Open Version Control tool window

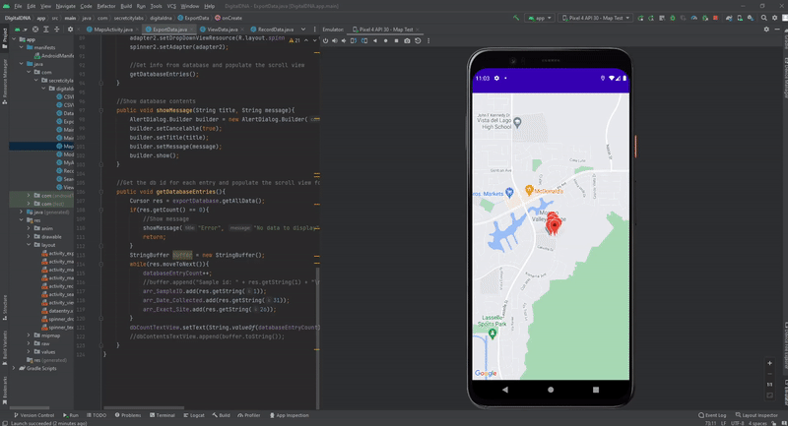coord(33,415)
